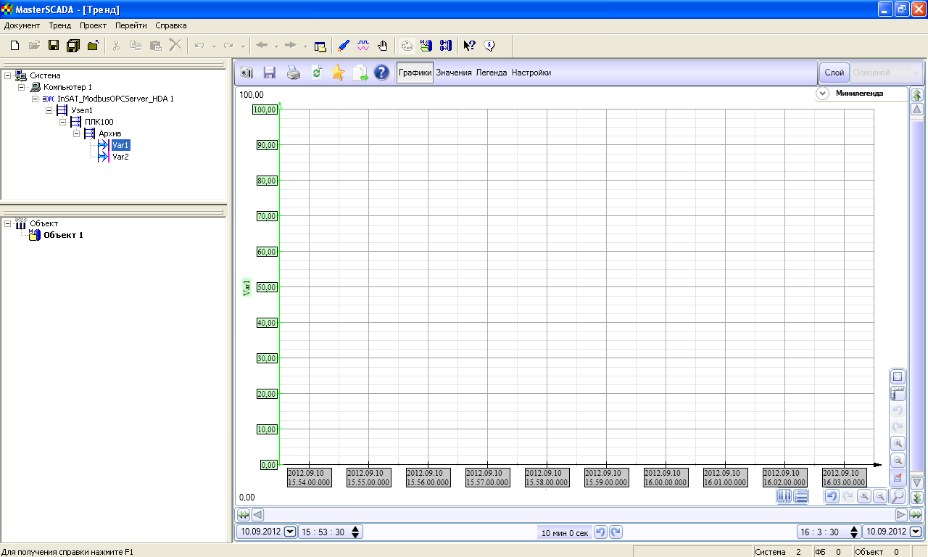Click the large magnifier icon below the chart

898,496
